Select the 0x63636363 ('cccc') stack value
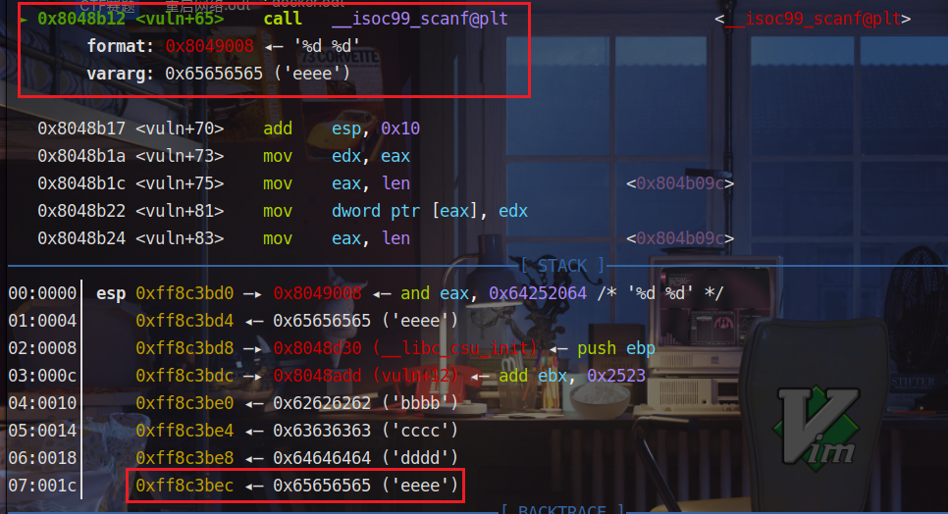The width and height of the screenshot is (948, 514). click(365, 431)
